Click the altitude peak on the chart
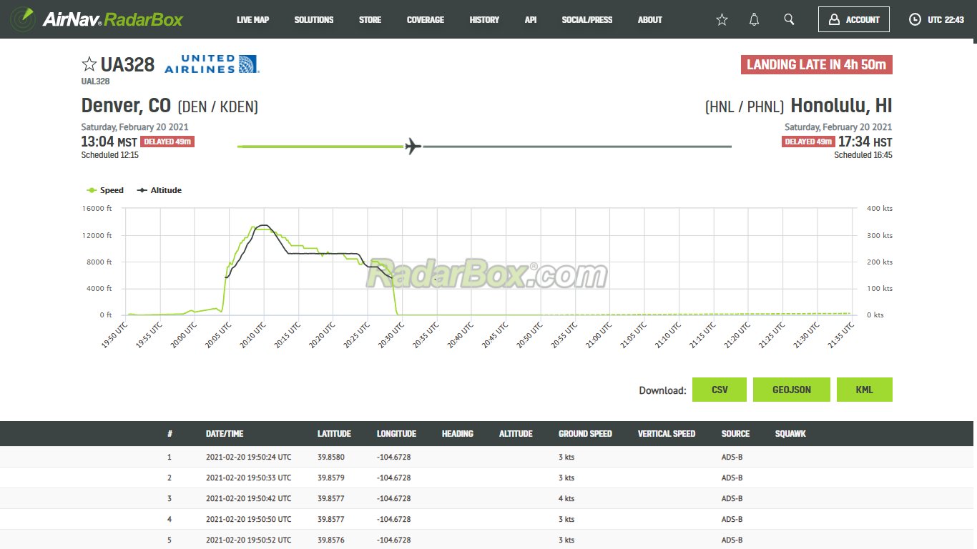 [264, 225]
